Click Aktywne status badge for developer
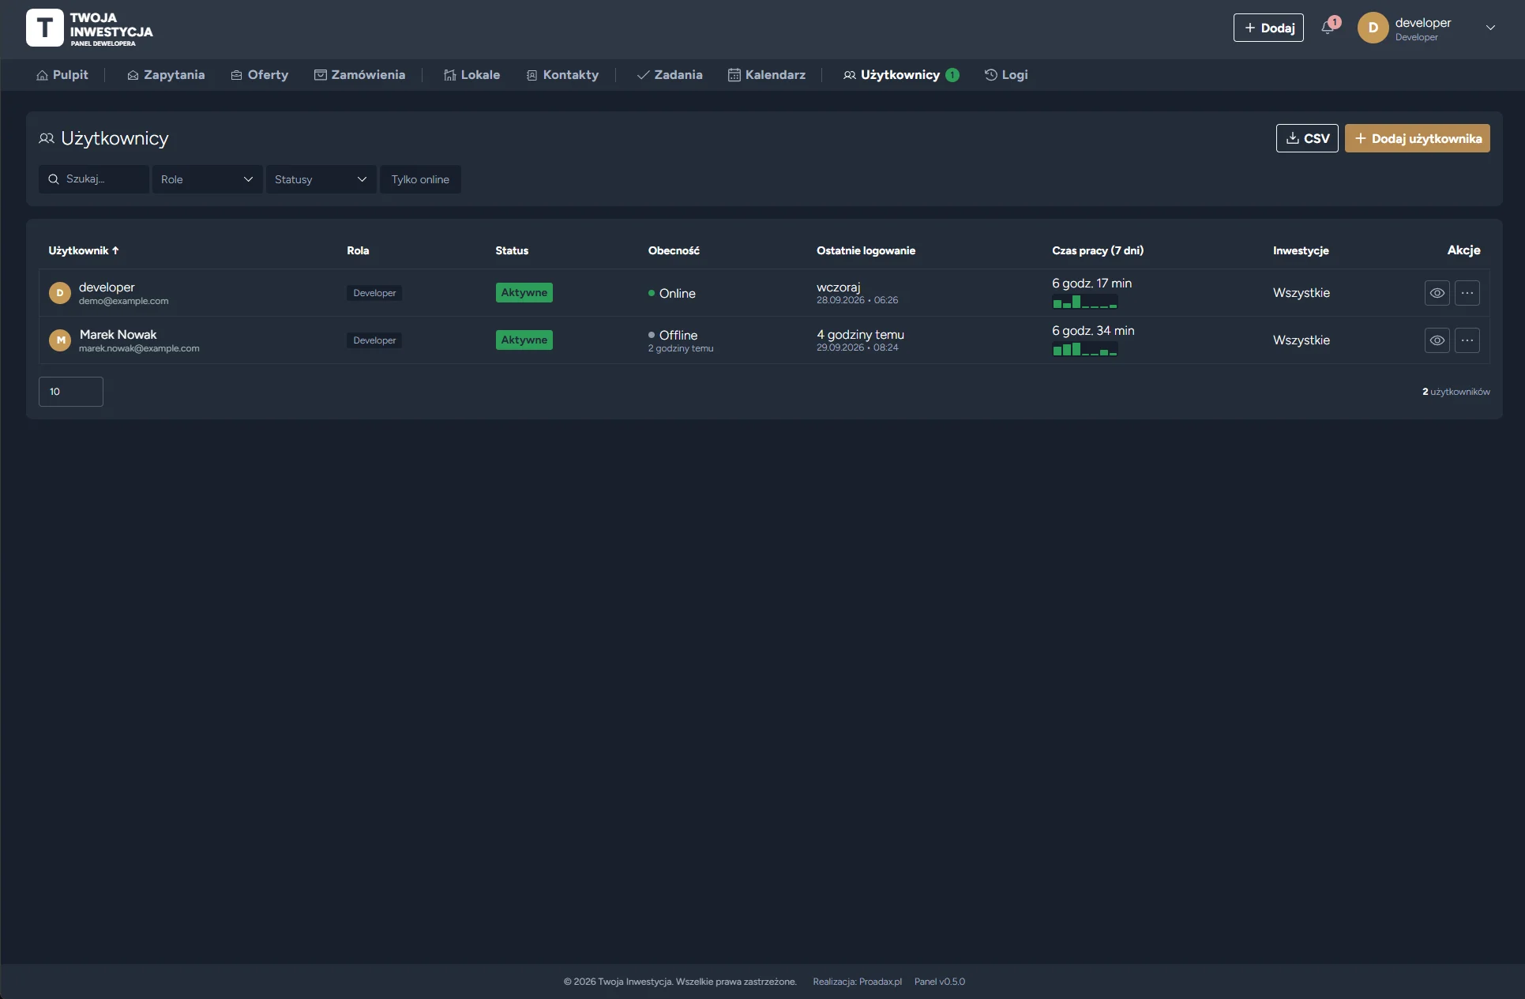 pyautogui.click(x=524, y=293)
